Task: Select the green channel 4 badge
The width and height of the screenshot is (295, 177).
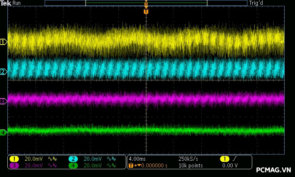Action: click(x=73, y=166)
